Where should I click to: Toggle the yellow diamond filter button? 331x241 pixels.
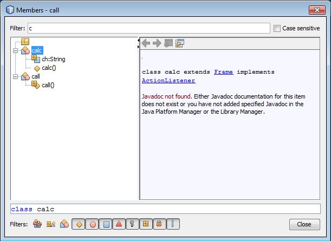79,224
